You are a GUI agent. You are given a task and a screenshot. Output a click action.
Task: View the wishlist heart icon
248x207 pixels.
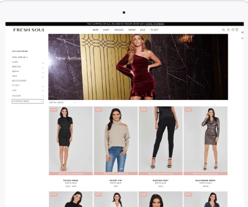(233, 30)
